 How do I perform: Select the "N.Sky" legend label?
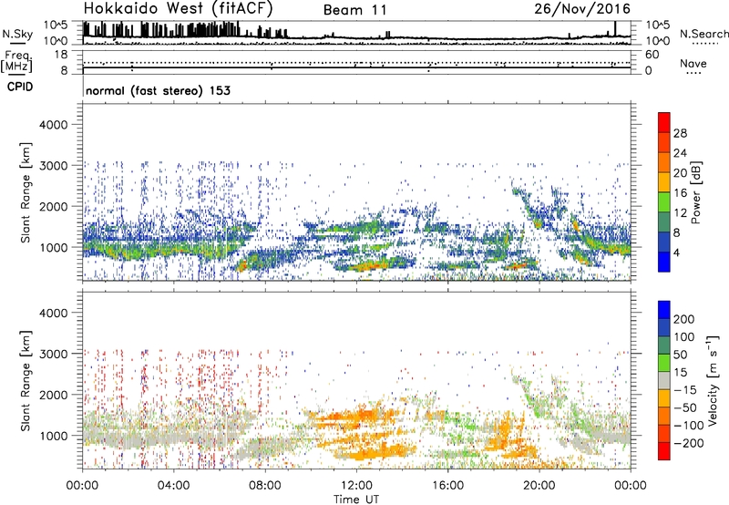pos(17,34)
